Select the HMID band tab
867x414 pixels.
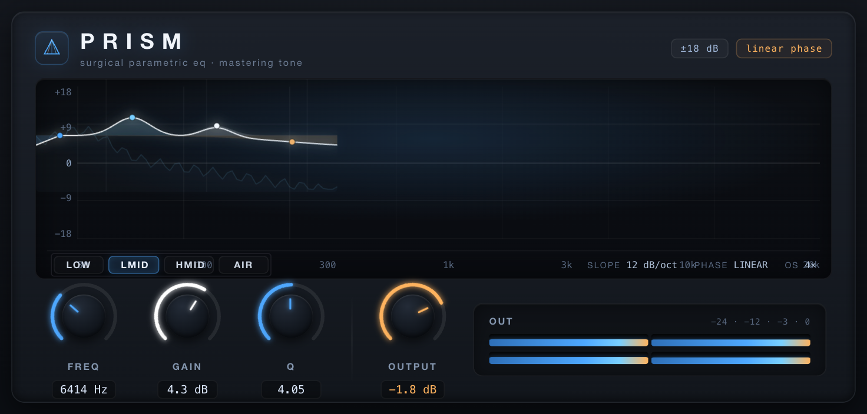click(189, 265)
